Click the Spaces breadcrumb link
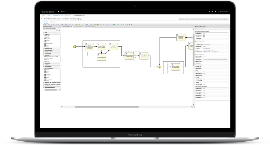This screenshot has width=270, height=145. (44, 16)
